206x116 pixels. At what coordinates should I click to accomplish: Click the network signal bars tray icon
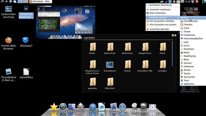(x=166, y=2)
